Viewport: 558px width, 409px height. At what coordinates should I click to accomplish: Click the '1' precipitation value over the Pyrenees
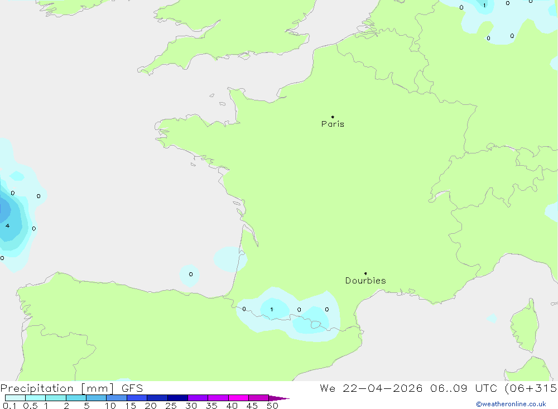point(272,309)
